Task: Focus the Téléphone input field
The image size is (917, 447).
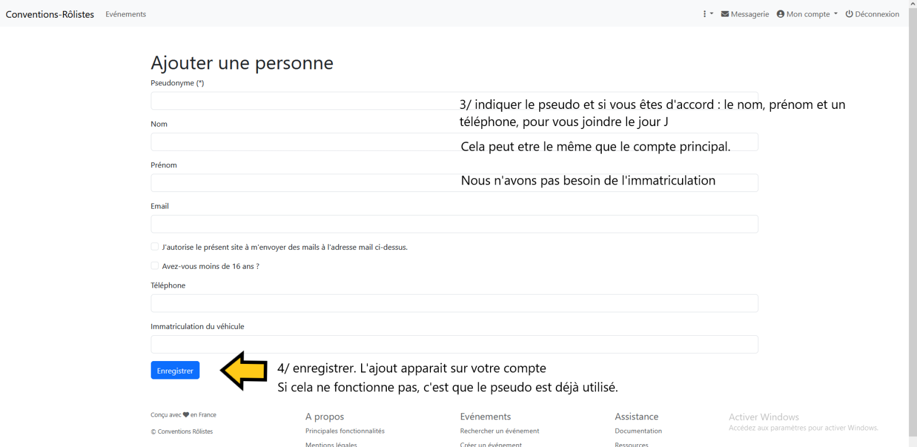Action: pyautogui.click(x=454, y=303)
